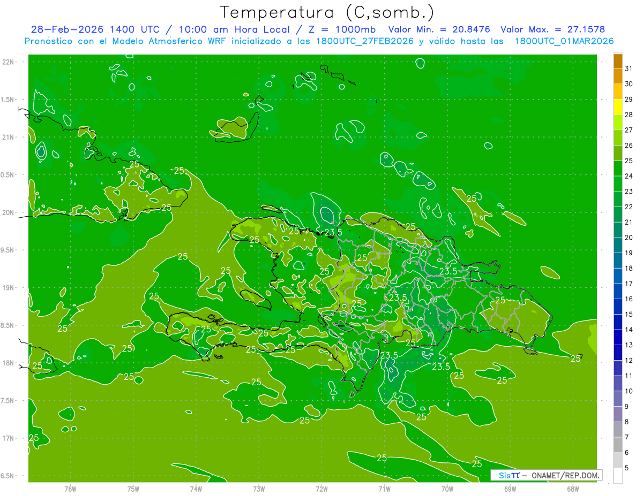Screen dimensions: 643x496
Task: Click the 19N latitude axis label
Action: 8,288
